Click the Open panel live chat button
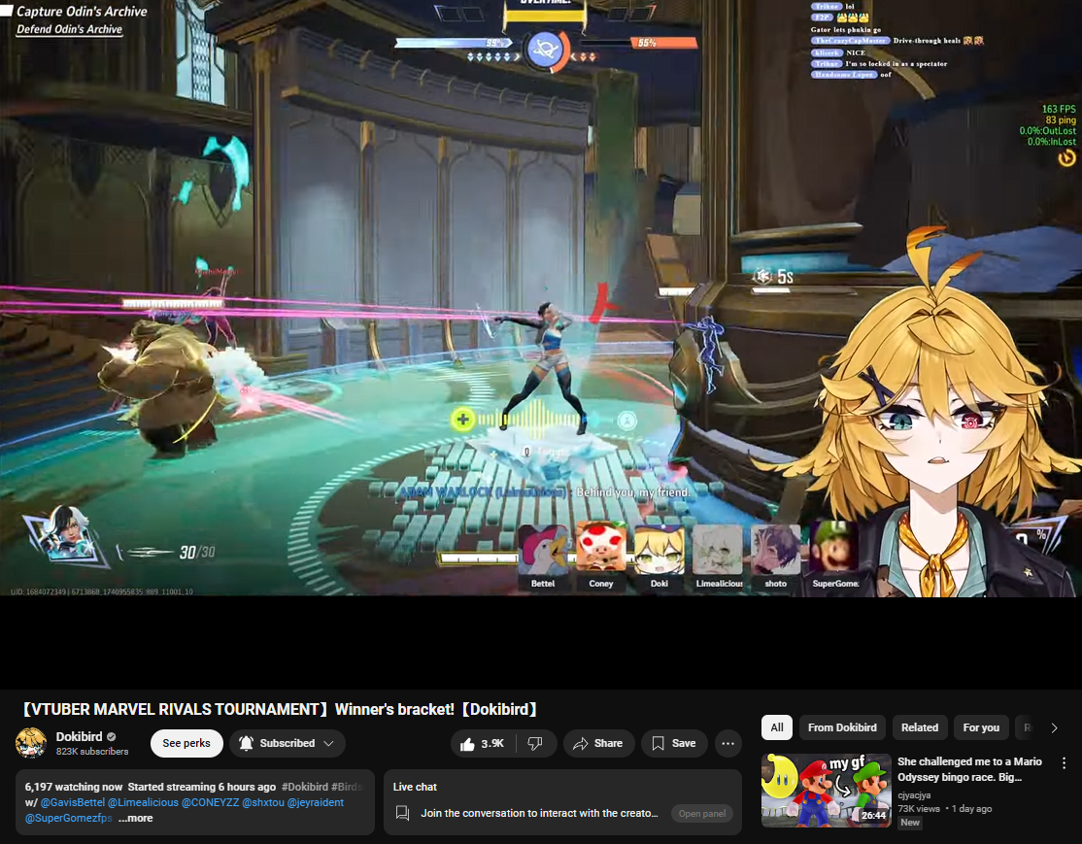Image resolution: width=1082 pixels, height=844 pixels. click(702, 814)
